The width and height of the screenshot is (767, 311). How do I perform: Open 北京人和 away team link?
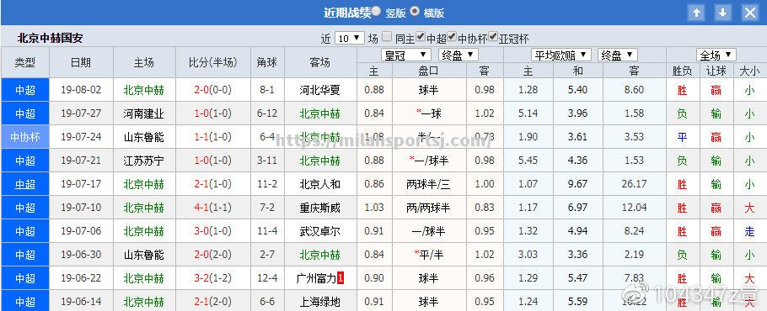320,184
